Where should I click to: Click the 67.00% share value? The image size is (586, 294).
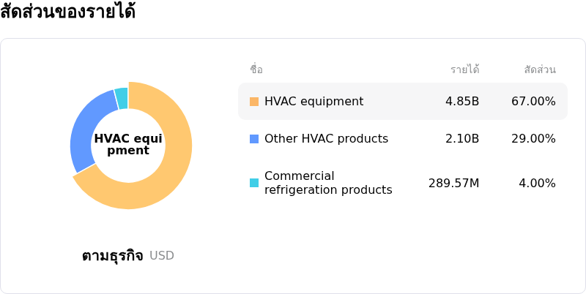[533, 102]
